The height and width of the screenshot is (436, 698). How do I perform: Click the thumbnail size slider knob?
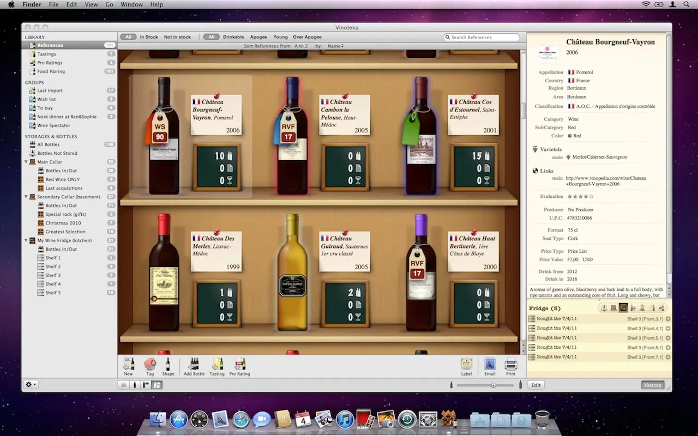pyautogui.click(x=494, y=385)
